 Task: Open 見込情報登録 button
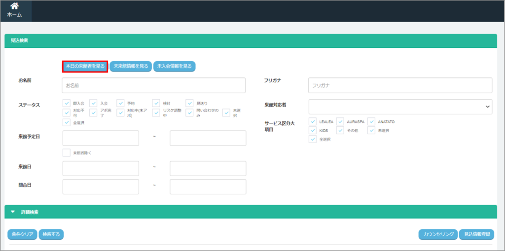tap(476, 234)
